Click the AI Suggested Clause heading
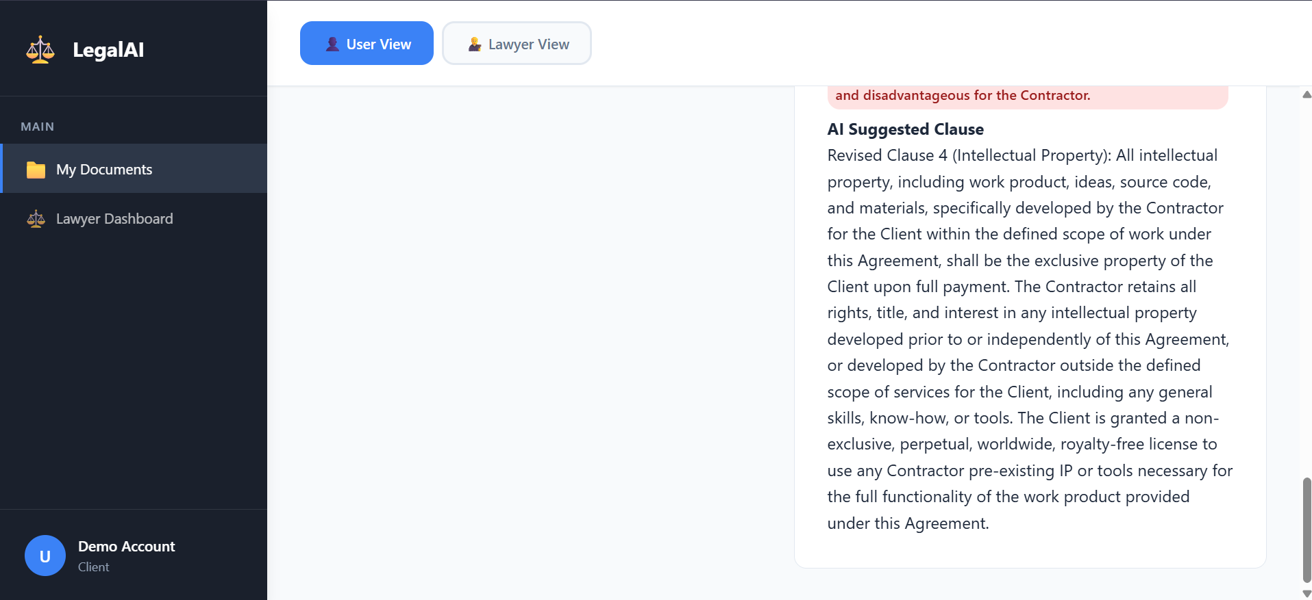Viewport: 1312px width, 600px height. 905,129
